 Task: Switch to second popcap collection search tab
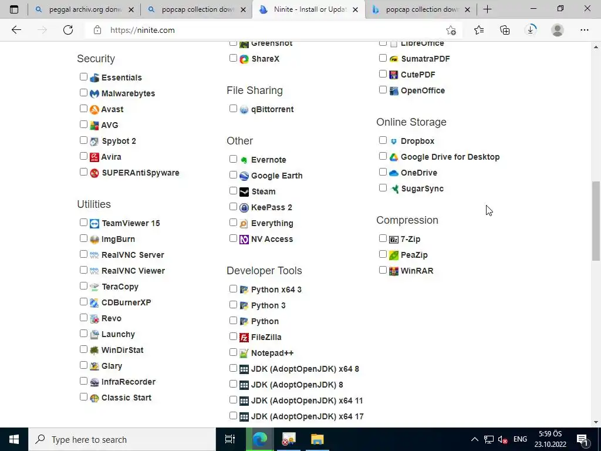(197, 9)
